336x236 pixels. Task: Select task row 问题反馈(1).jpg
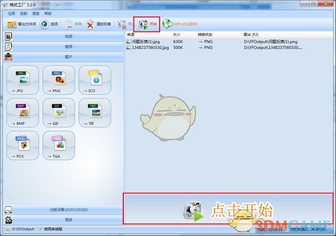pyautogui.click(x=214, y=42)
